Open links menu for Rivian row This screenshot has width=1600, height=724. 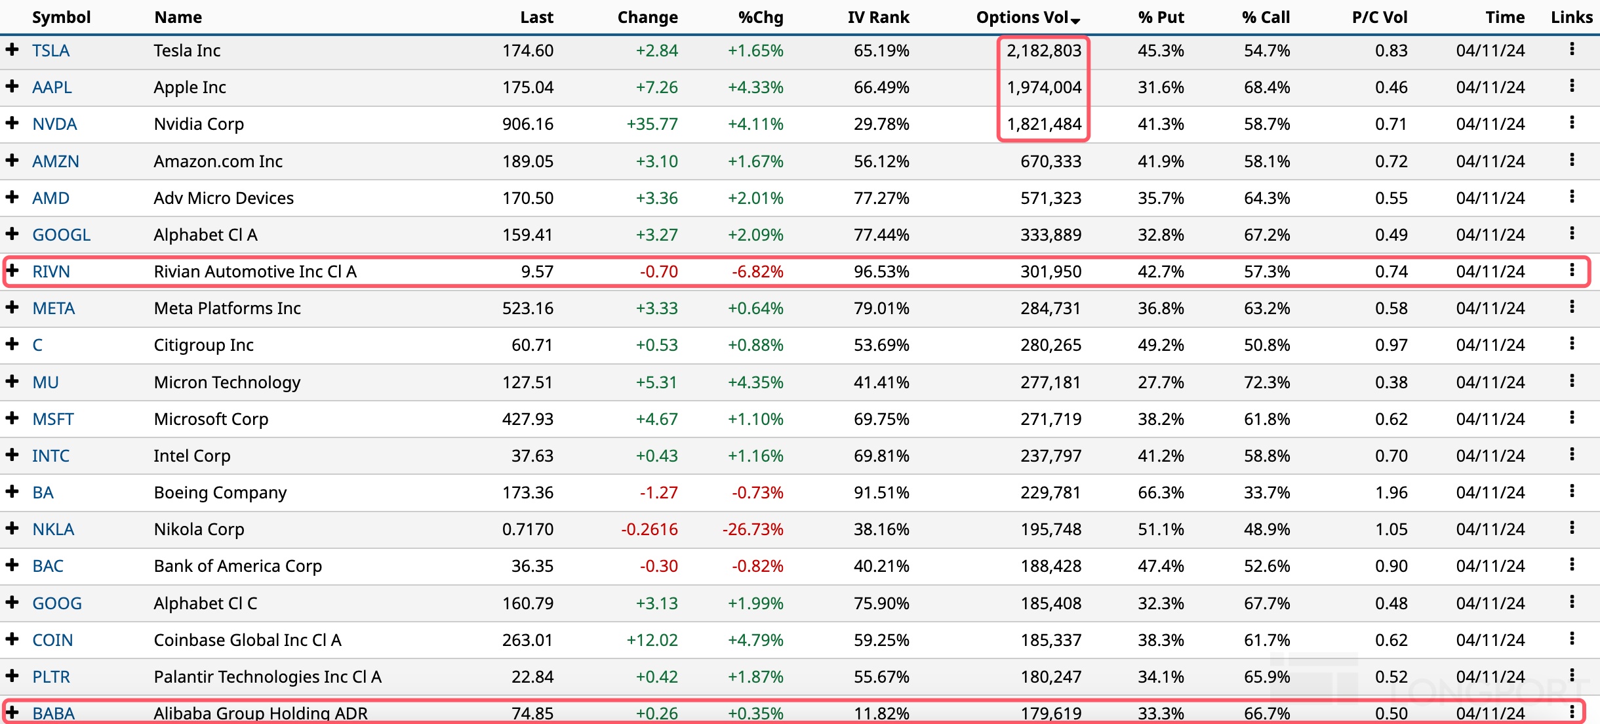tap(1572, 270)
